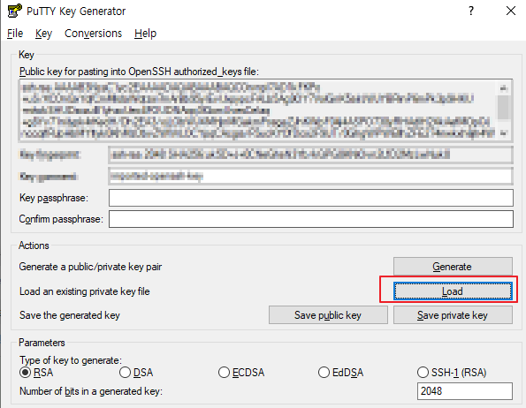The height and width of the screenshot is (408, 526).
Task: Click the Load button
Action: [x=453, y=291]
